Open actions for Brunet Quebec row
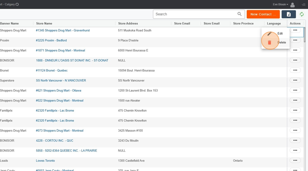The height and width of the screenshot is (171, 308). [x=295, y=70]
